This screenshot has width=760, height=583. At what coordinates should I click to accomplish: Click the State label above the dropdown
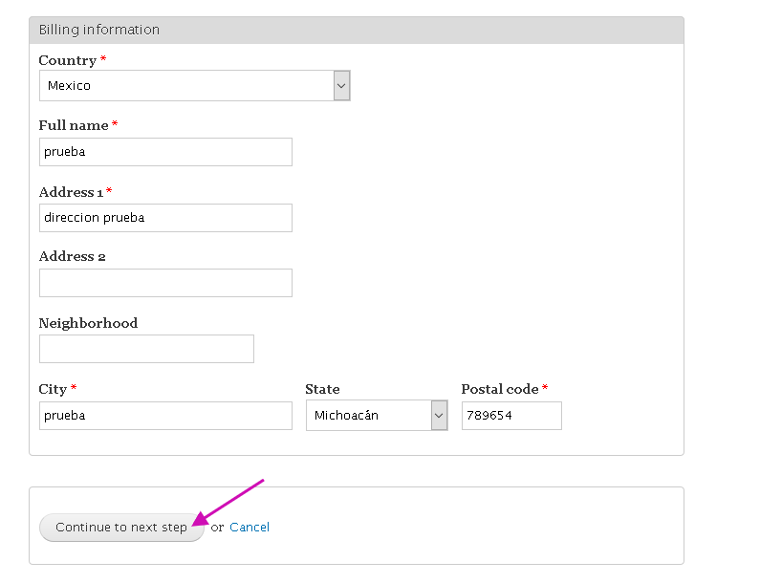[322, 389]
